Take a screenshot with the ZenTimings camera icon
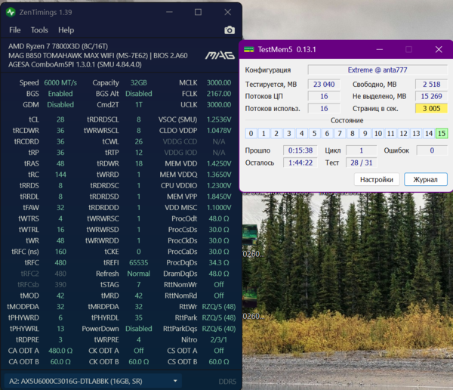 [x=230, y=30]
